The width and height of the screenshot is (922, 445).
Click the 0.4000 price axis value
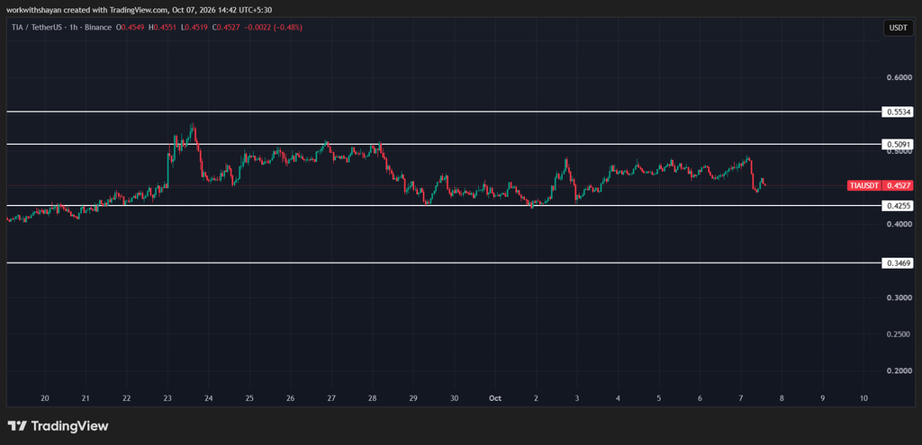(x=899, y=224)
